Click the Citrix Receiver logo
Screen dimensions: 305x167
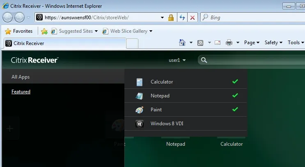pyautogui.click(x=34, y=60)
